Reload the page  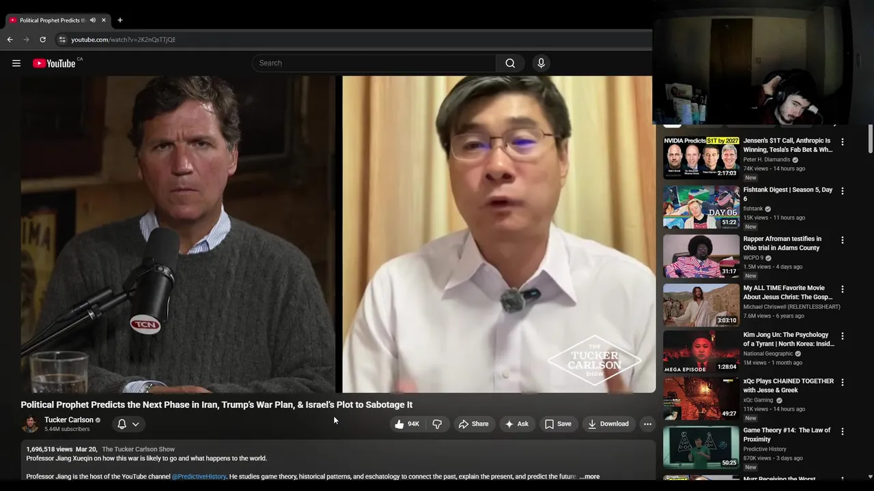(42, 40)
